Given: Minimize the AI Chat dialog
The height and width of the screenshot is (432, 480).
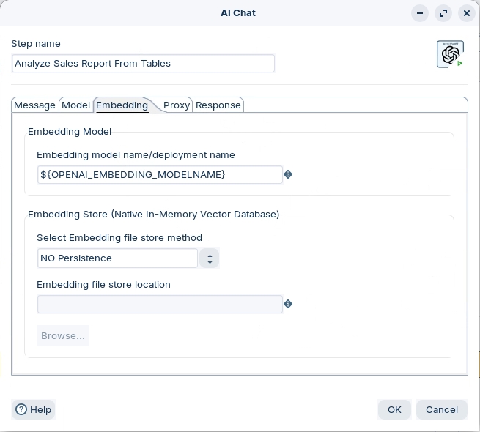Looking at the screenshot, I should point(420,13).
